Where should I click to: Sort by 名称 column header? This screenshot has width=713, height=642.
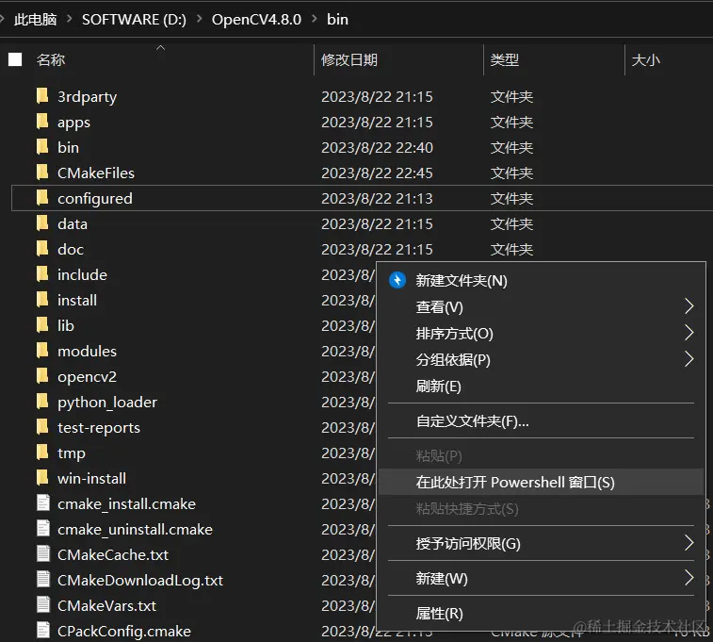pyautogui.click(x=51, y=59)
